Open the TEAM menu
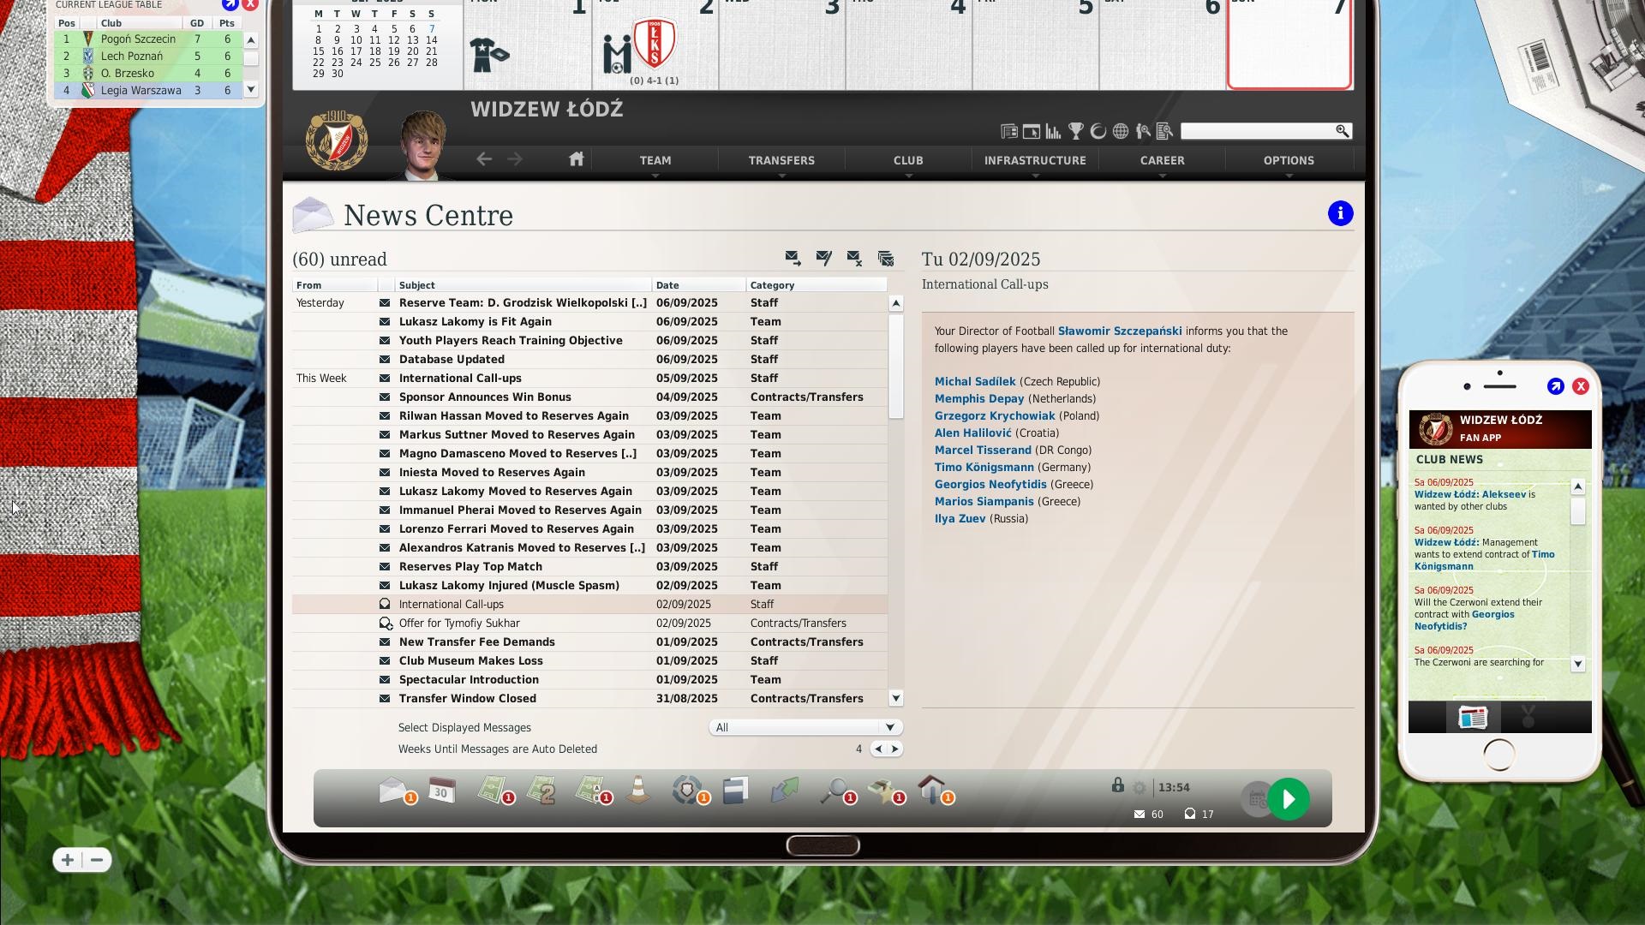 [655, 160]
